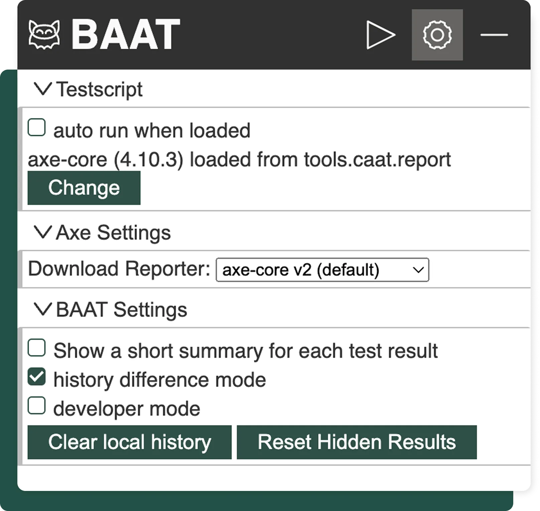This screenshot has height=511, width=540.
Task: Enable auto run when loaded checkbox
Action: point(36,127)
